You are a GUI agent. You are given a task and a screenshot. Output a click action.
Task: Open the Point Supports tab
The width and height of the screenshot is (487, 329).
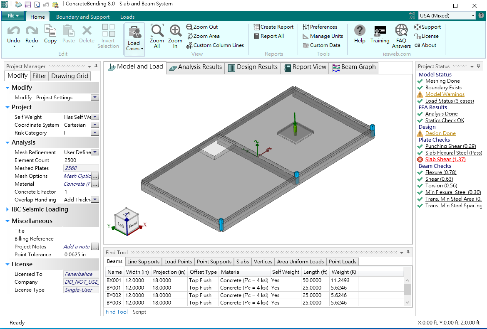pyautogui.click(x=214, y=262)
